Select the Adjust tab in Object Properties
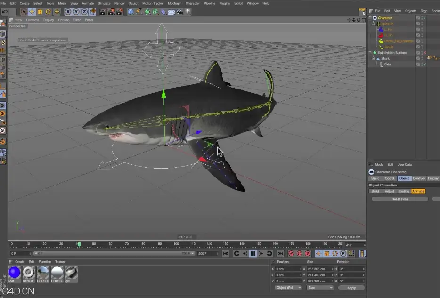This screenshot has height=298, width=440. point(389,191)
